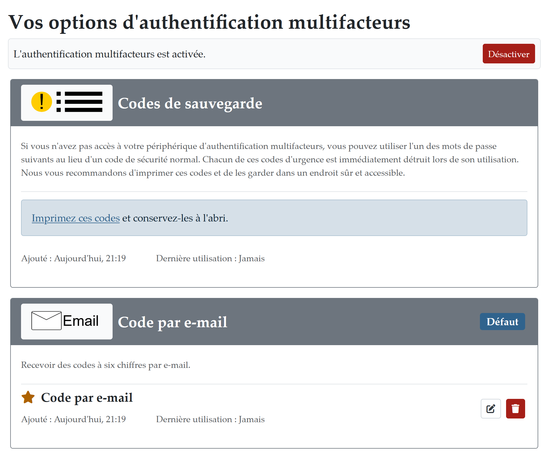Click the envelope icon in Email logo

(x=46, y=321)
